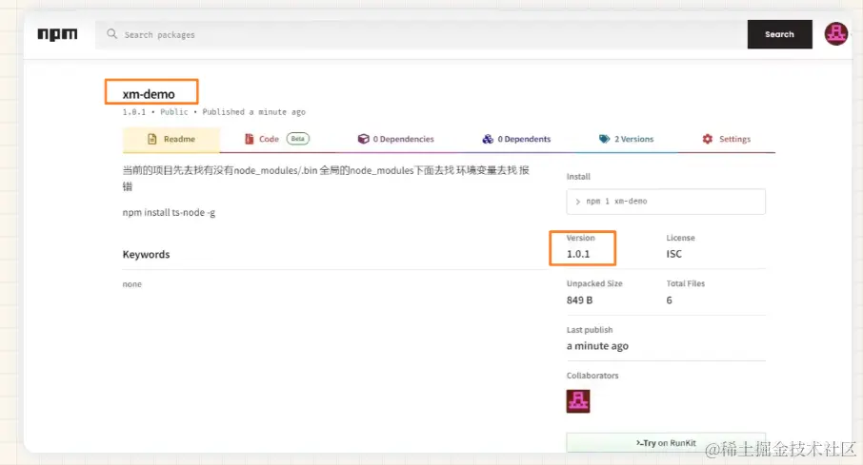Click the Settings gear icon
863x465 pixels.
pyautogui.click(x=707, y=139)
